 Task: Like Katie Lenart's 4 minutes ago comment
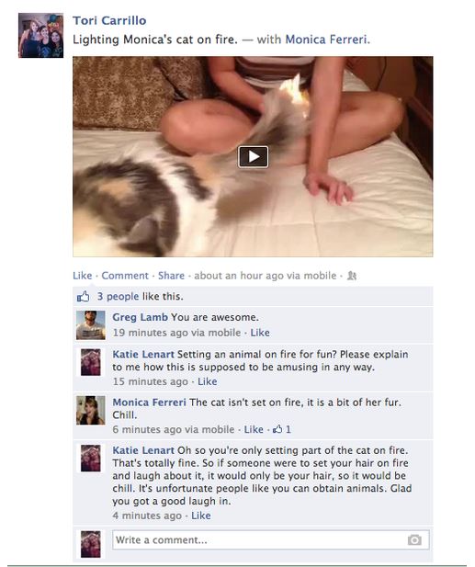pos(200,516)
